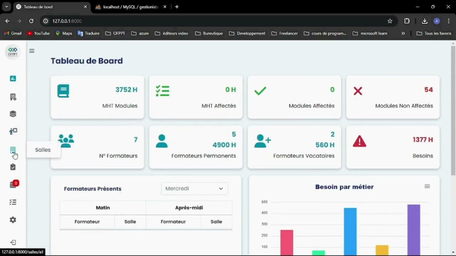Toggle the hamburger sidebar menu
456x256 pixels.
[x=32, y=51]
